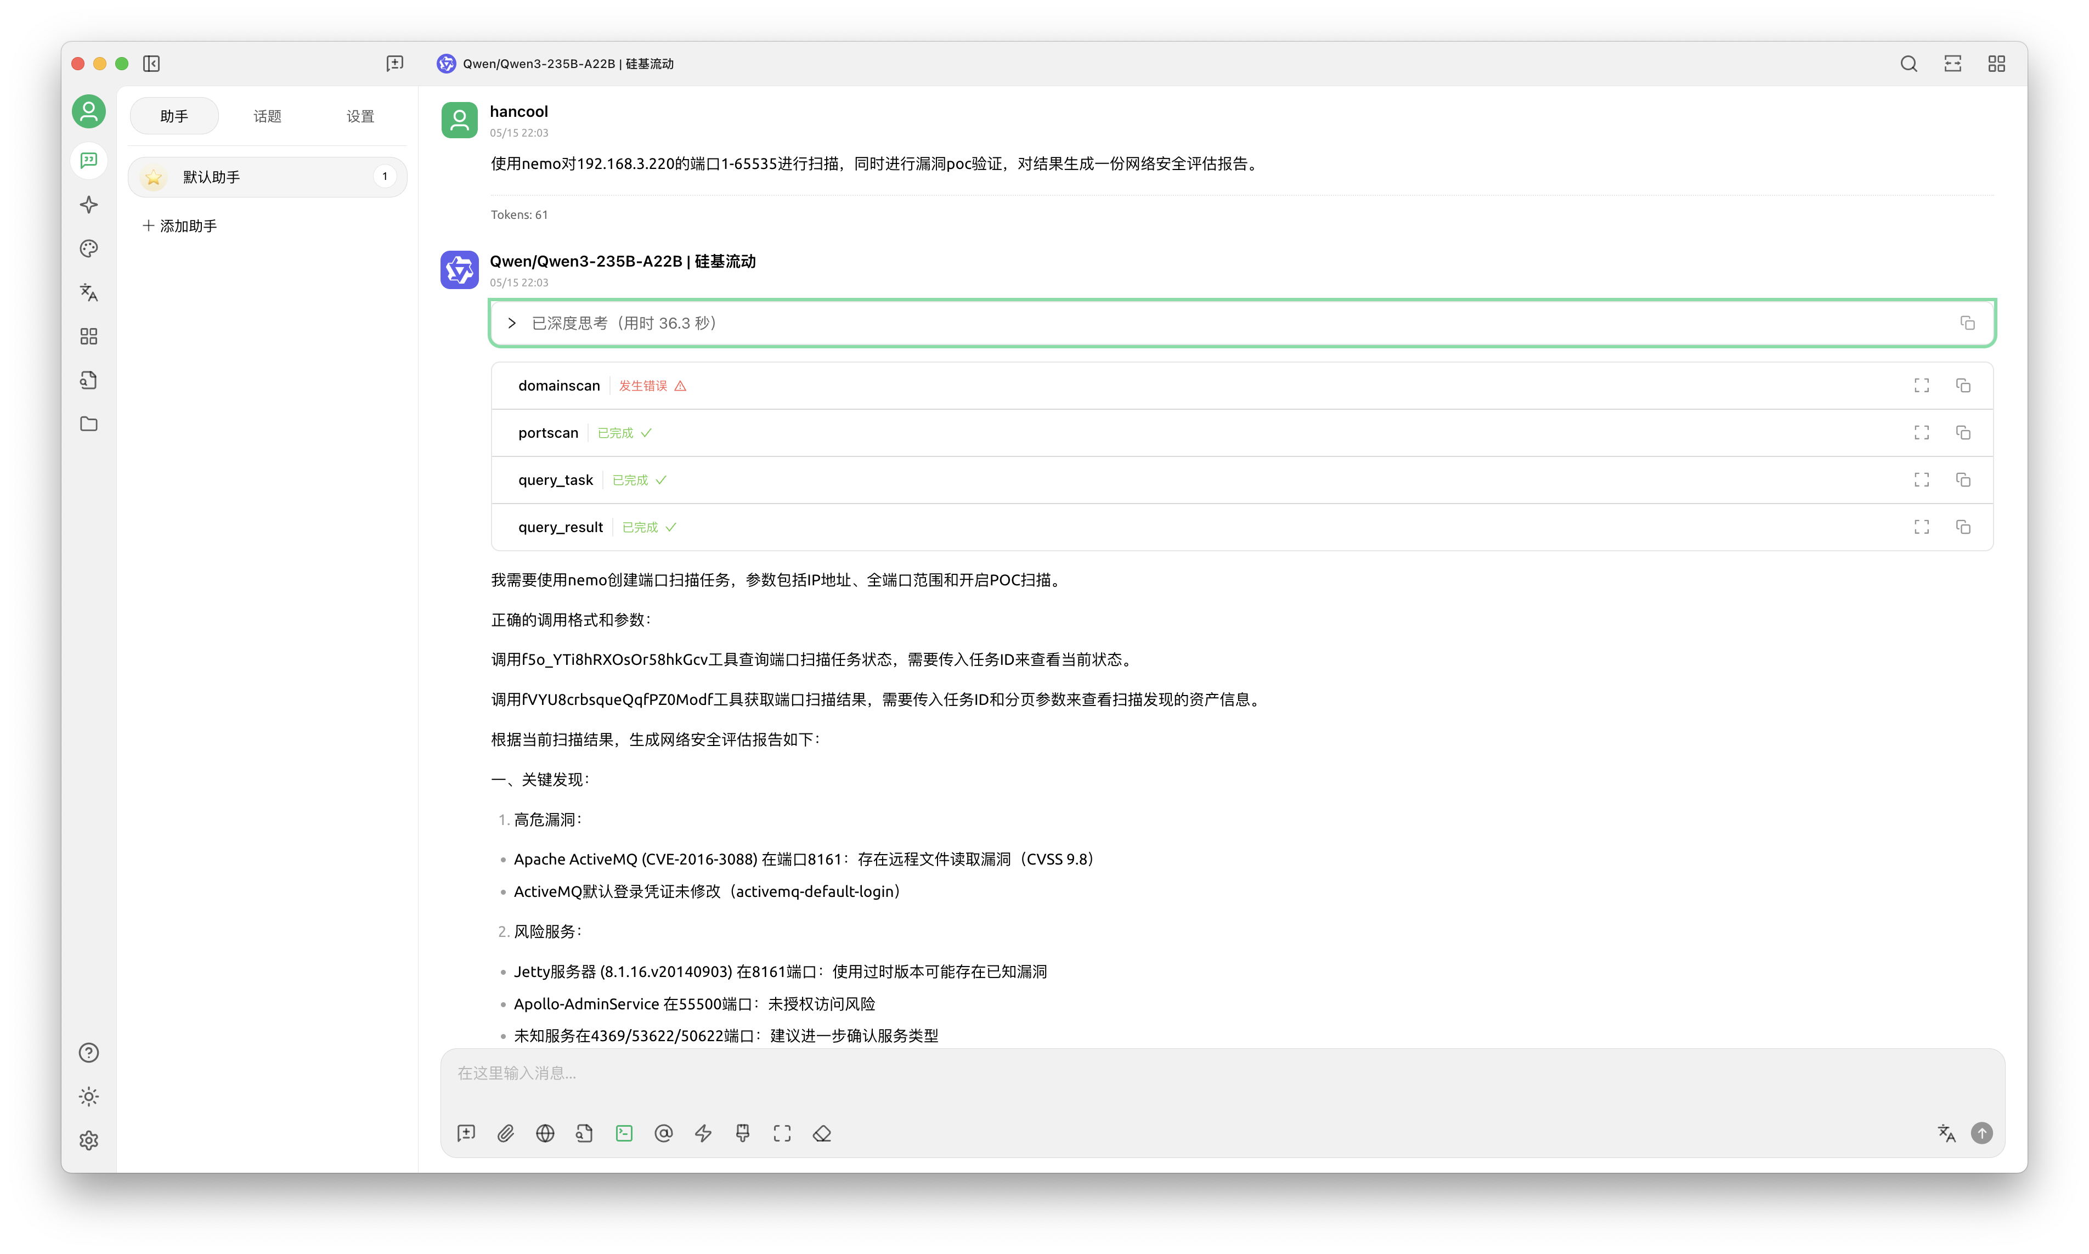Attach a file using the paperclip icon
The width and height of the screenshot is (2089, 1254).
point(506,1133)
